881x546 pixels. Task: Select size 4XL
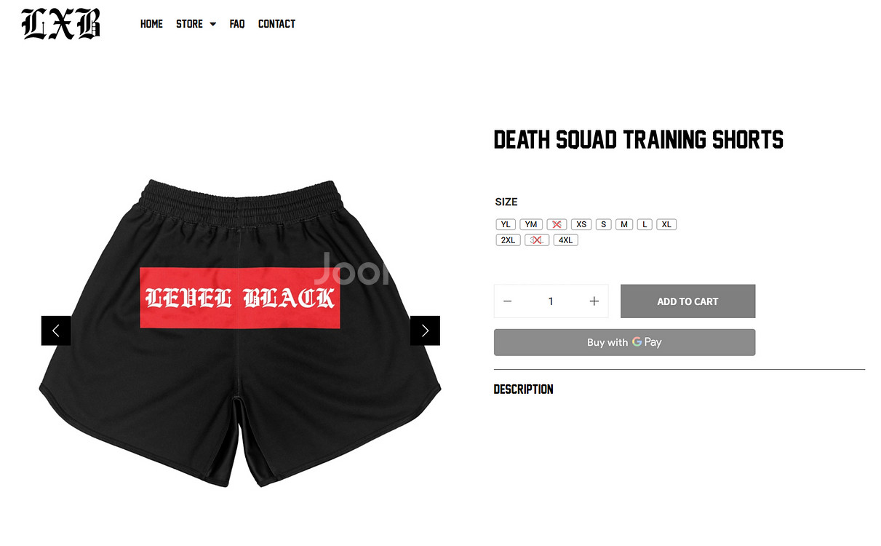click(x=566, y=240)
